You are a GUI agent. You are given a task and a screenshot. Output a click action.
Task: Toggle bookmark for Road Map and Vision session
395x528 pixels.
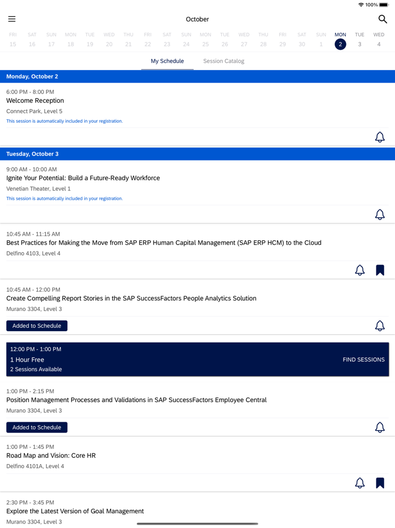tap(380, 483)
